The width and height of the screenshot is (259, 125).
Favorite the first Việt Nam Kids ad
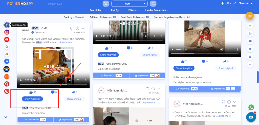pos(147,89)
